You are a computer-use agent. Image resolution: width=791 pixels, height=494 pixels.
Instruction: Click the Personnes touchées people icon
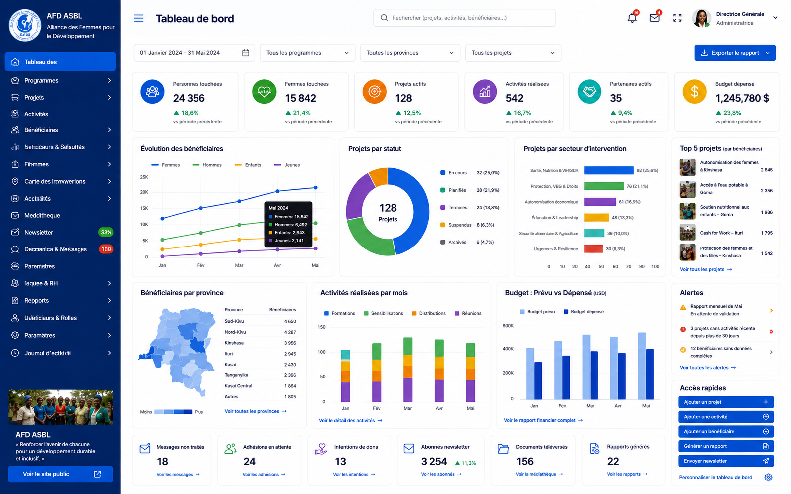coord(152,91)
